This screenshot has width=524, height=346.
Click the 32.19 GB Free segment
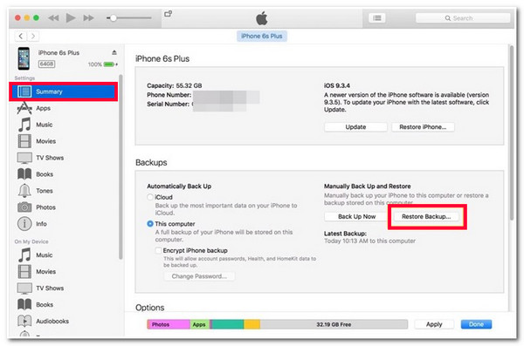(334, 324)
